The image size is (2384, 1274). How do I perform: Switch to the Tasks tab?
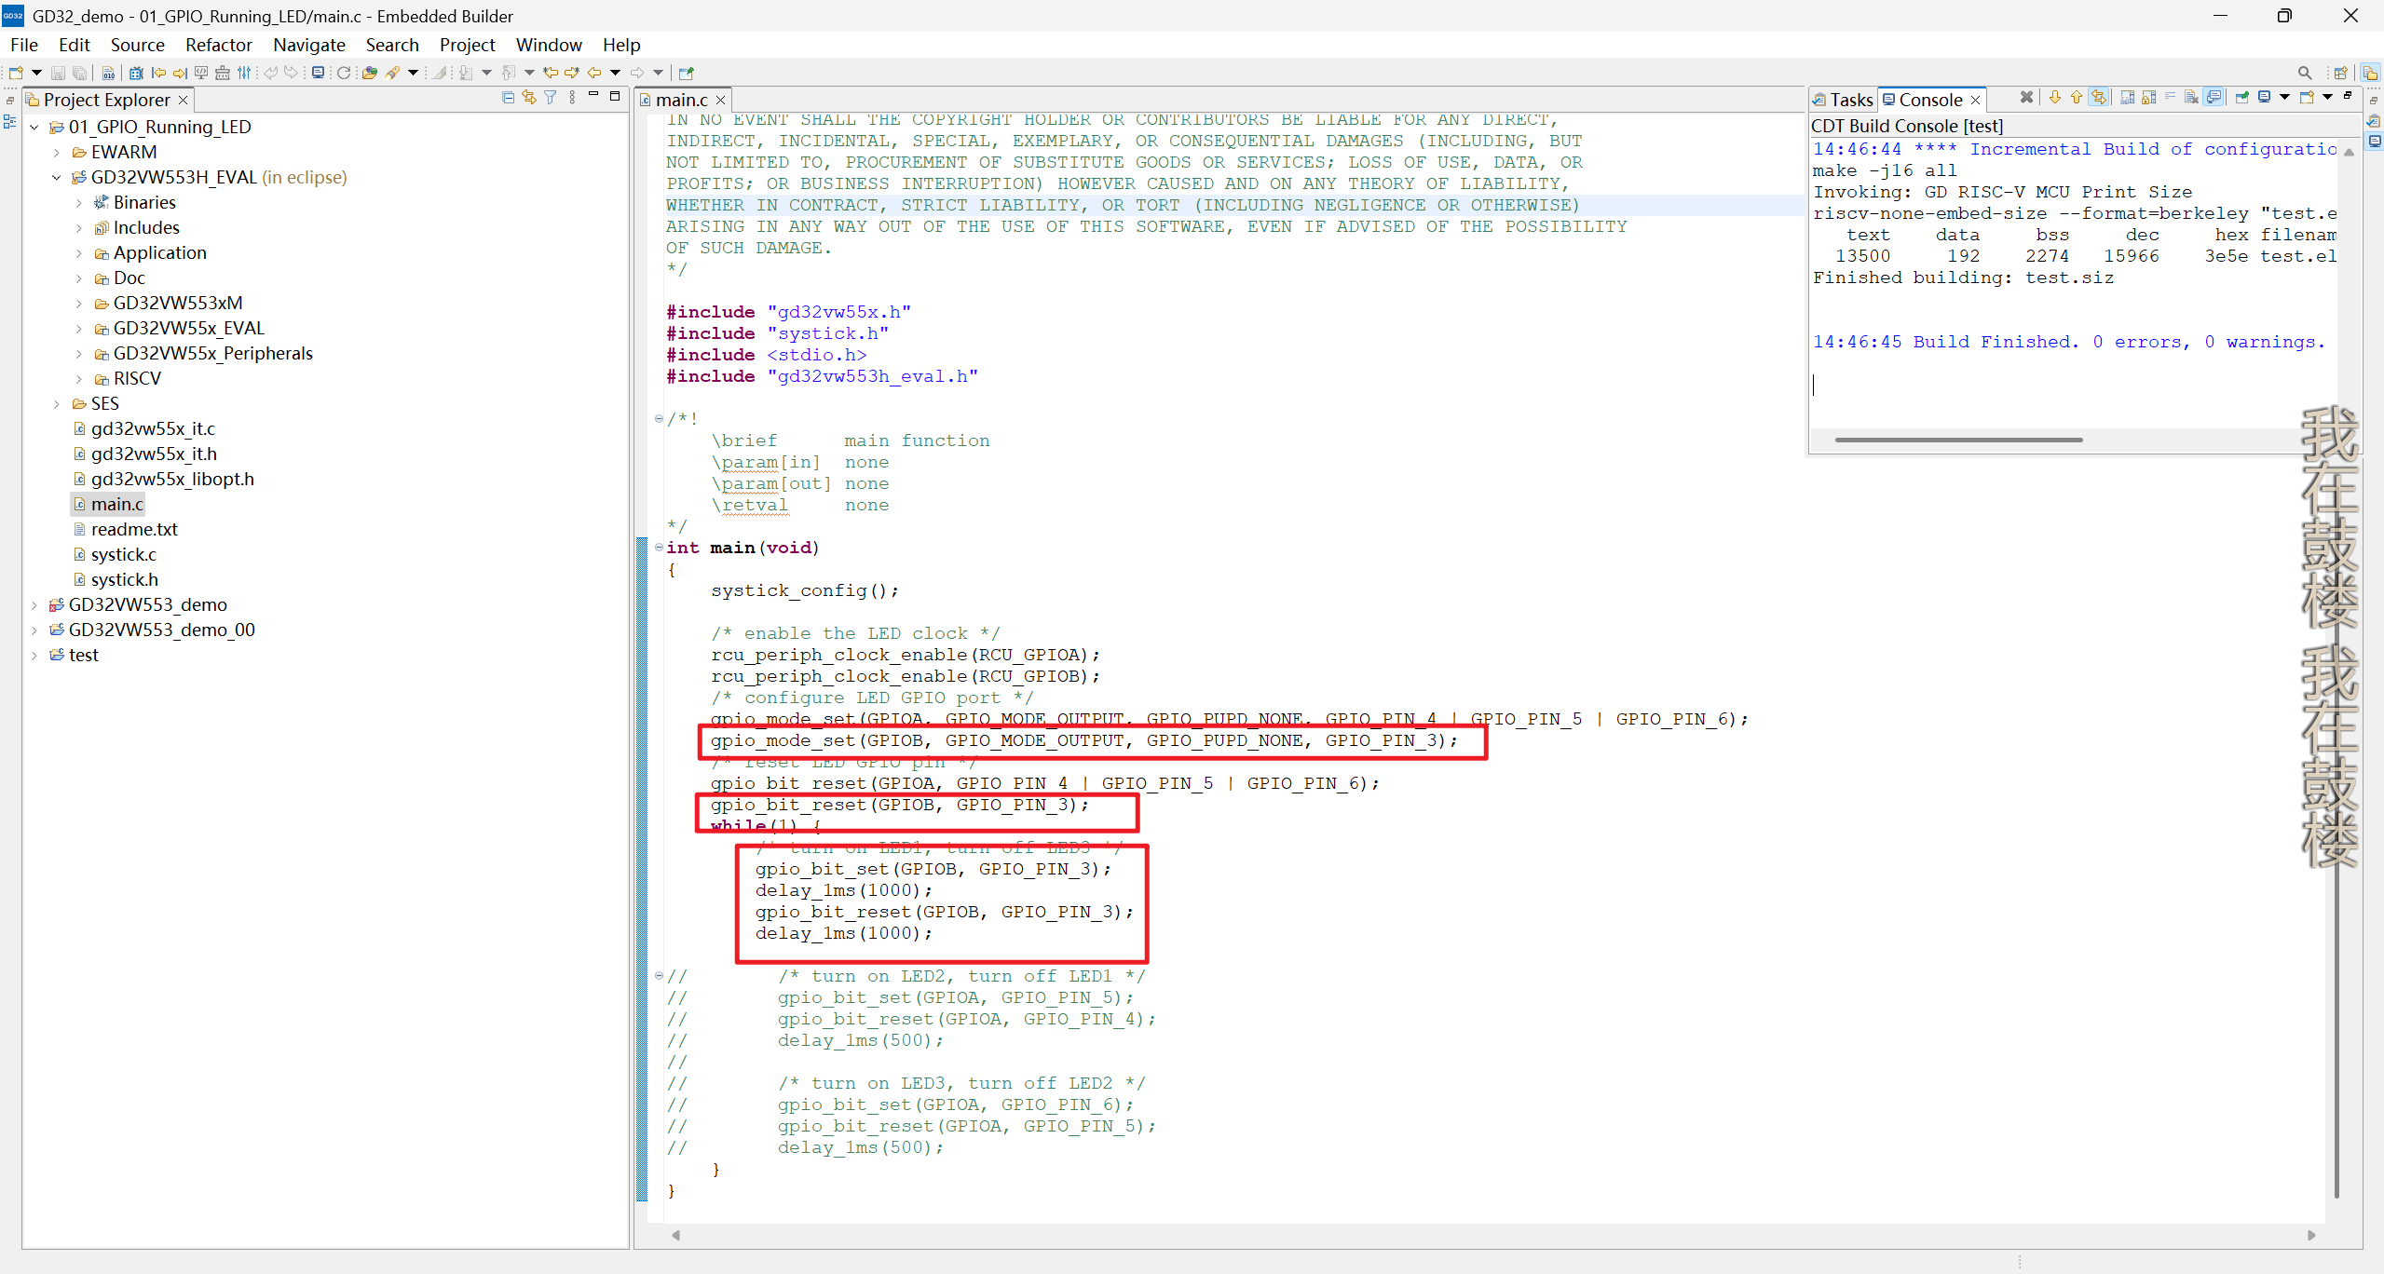pyautogui.click(x=1843, y=100)
